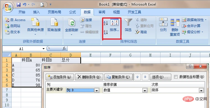Undo last action in quick access toolbar
Viewport: 210px width, 108px height.
[x=24, y=5]
